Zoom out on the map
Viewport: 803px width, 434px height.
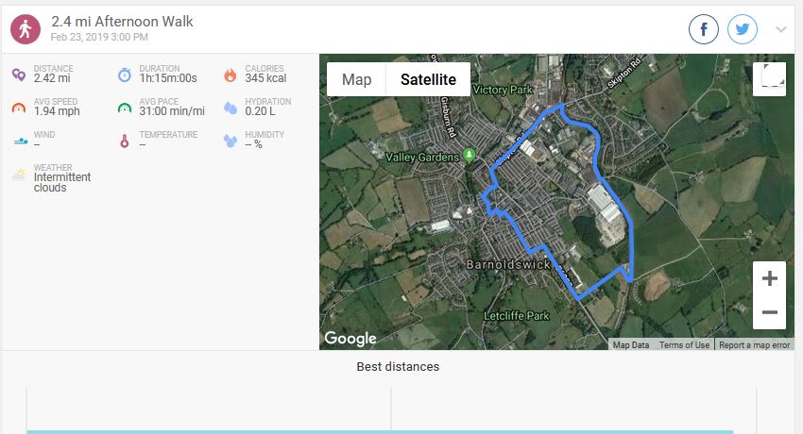(769, 312)
